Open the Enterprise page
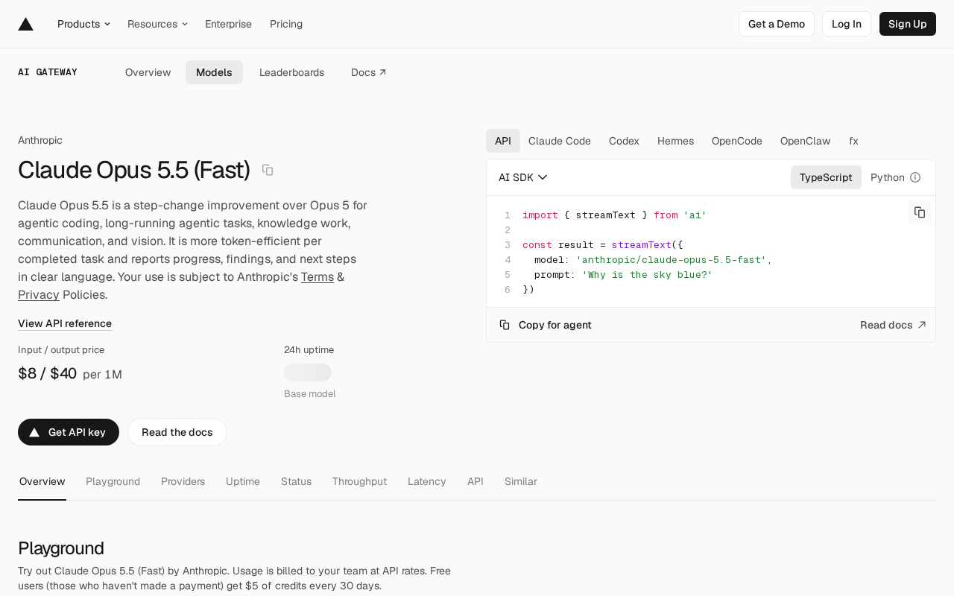 tap(228, 24)
